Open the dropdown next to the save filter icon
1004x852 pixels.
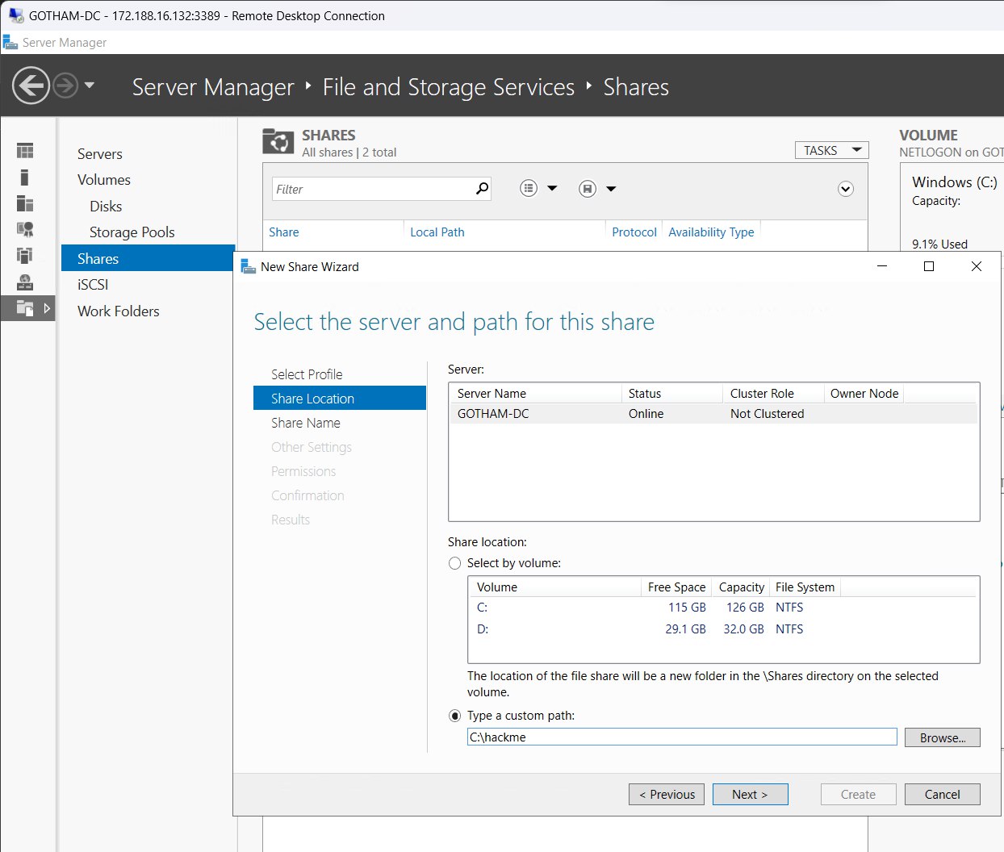click(x=612, y=188)
